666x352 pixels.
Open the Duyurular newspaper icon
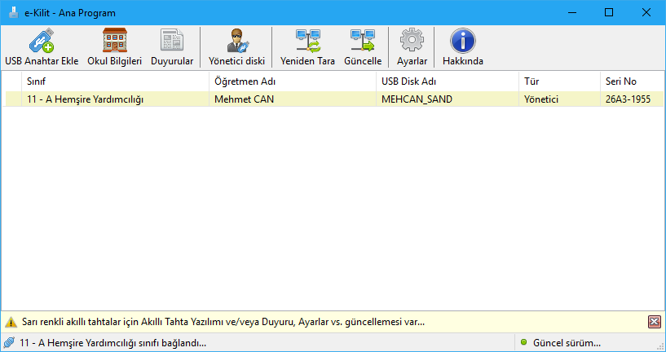pyautogui.click(x=172, y=41)
